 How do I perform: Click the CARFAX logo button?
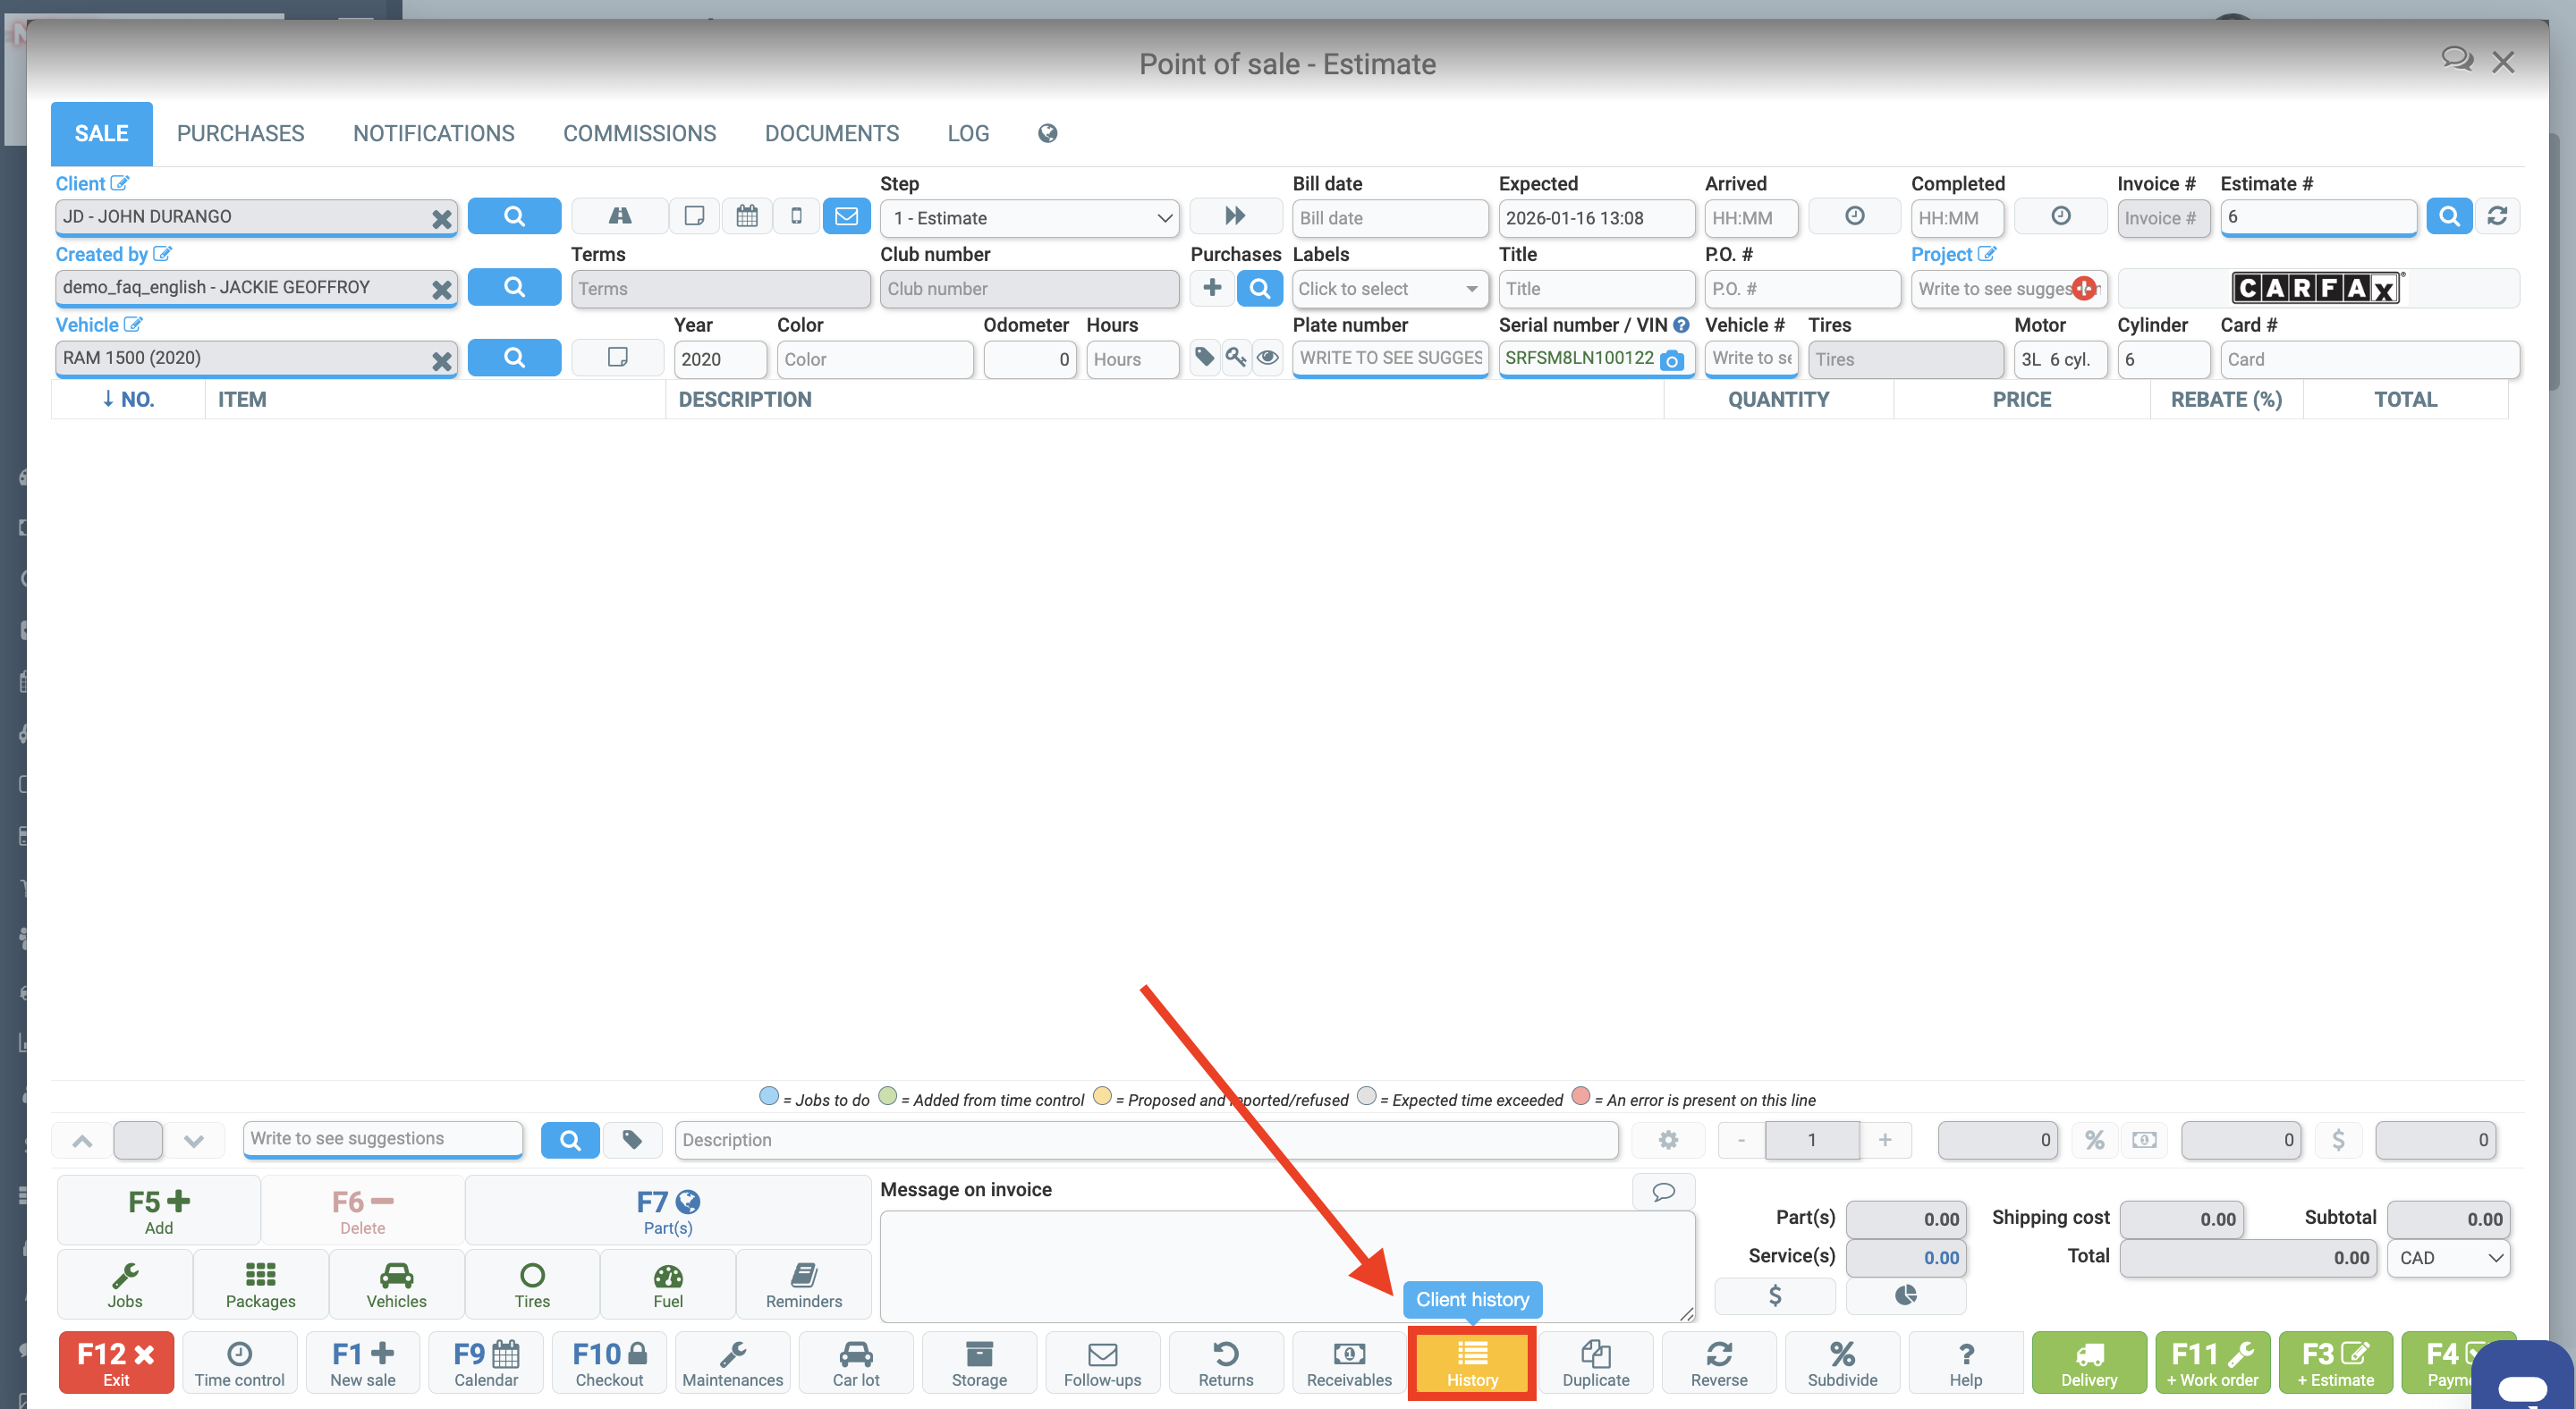point(2316,289)
